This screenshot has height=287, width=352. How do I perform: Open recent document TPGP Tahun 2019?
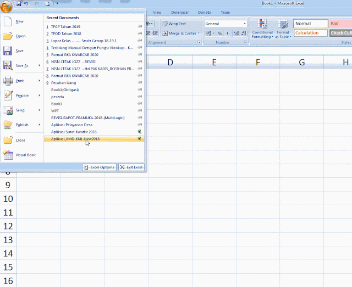[94, 27]
